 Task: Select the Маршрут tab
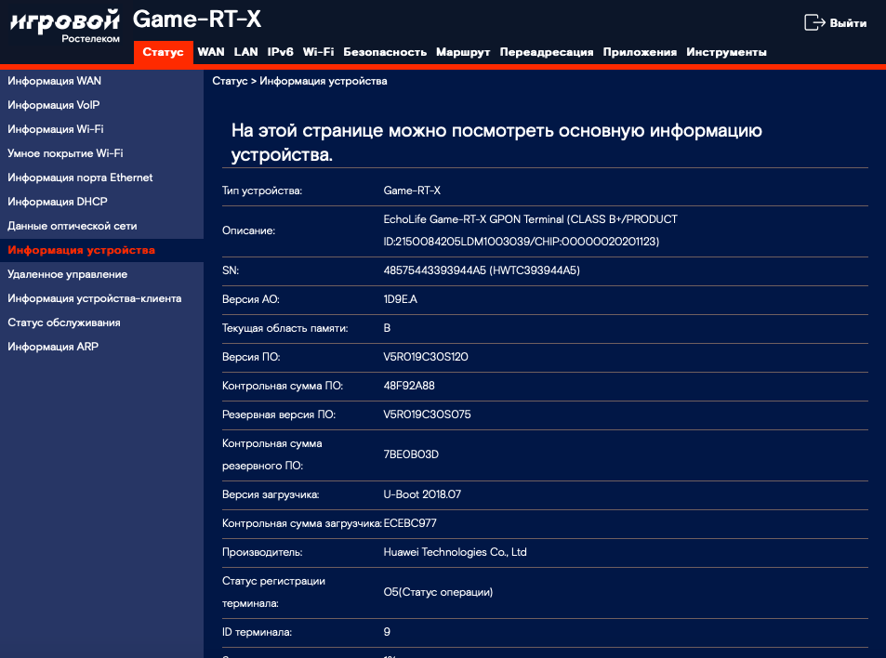pos(463,52)
